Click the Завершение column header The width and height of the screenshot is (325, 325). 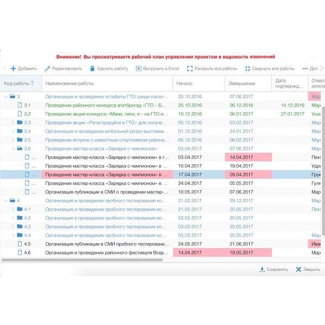(x=248, y=83)
